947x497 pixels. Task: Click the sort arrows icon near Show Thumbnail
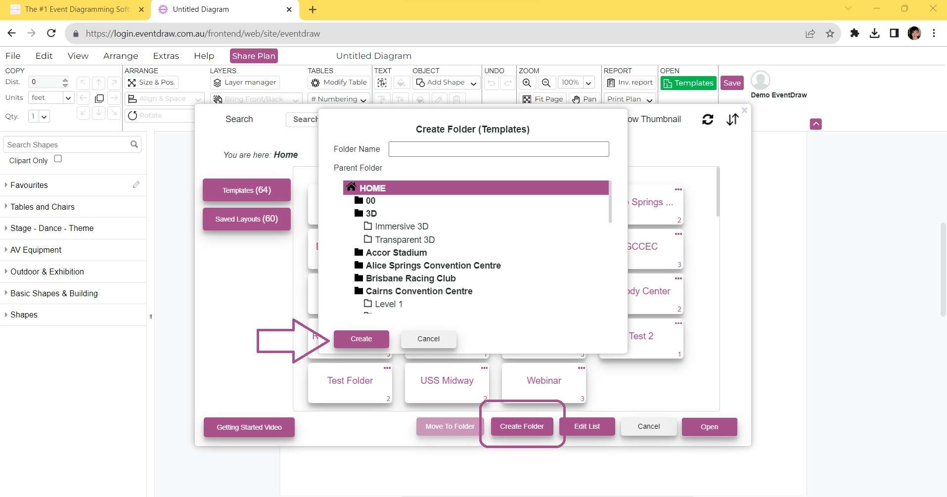coord(732,119)
